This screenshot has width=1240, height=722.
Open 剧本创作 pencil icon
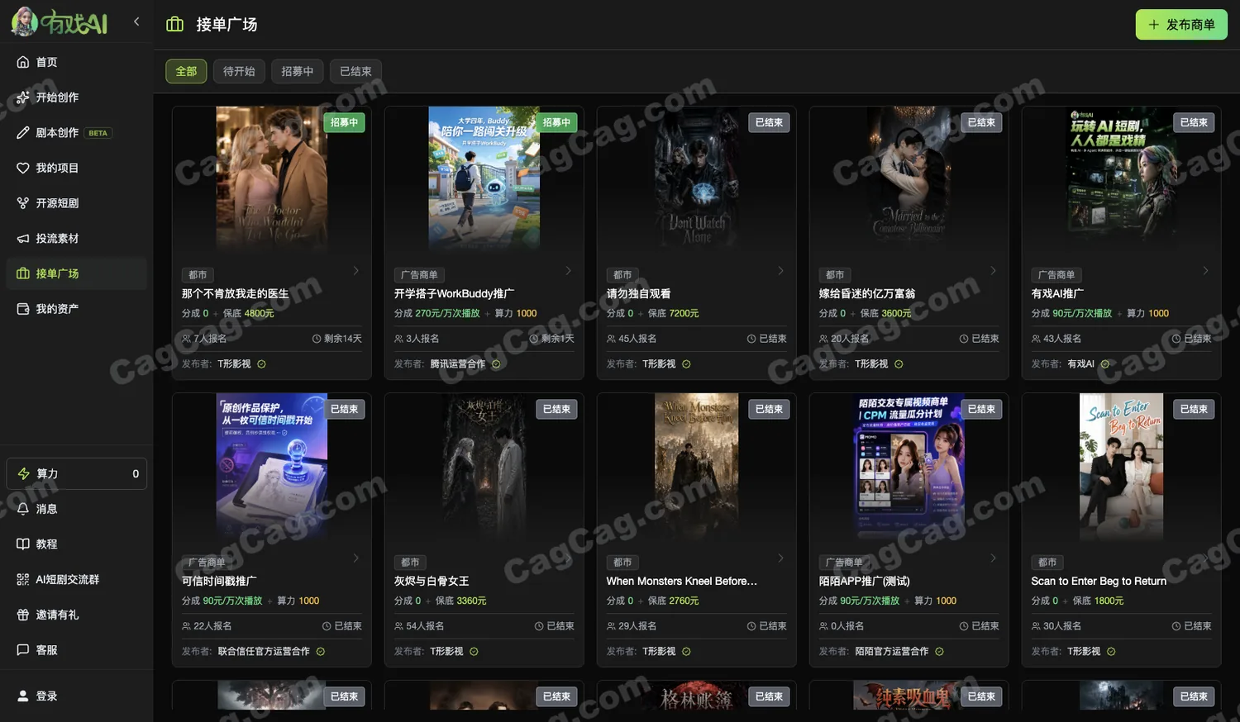(x=23, y=132)
